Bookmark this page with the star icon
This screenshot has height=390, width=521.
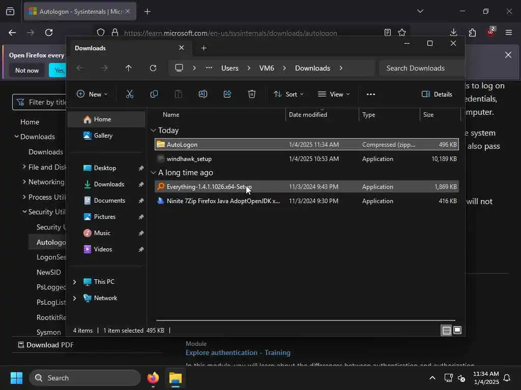tap(402, 32)
